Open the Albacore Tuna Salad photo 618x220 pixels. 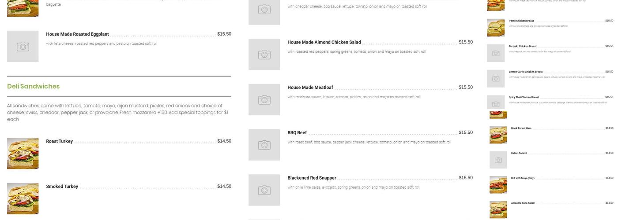point(498,210)
